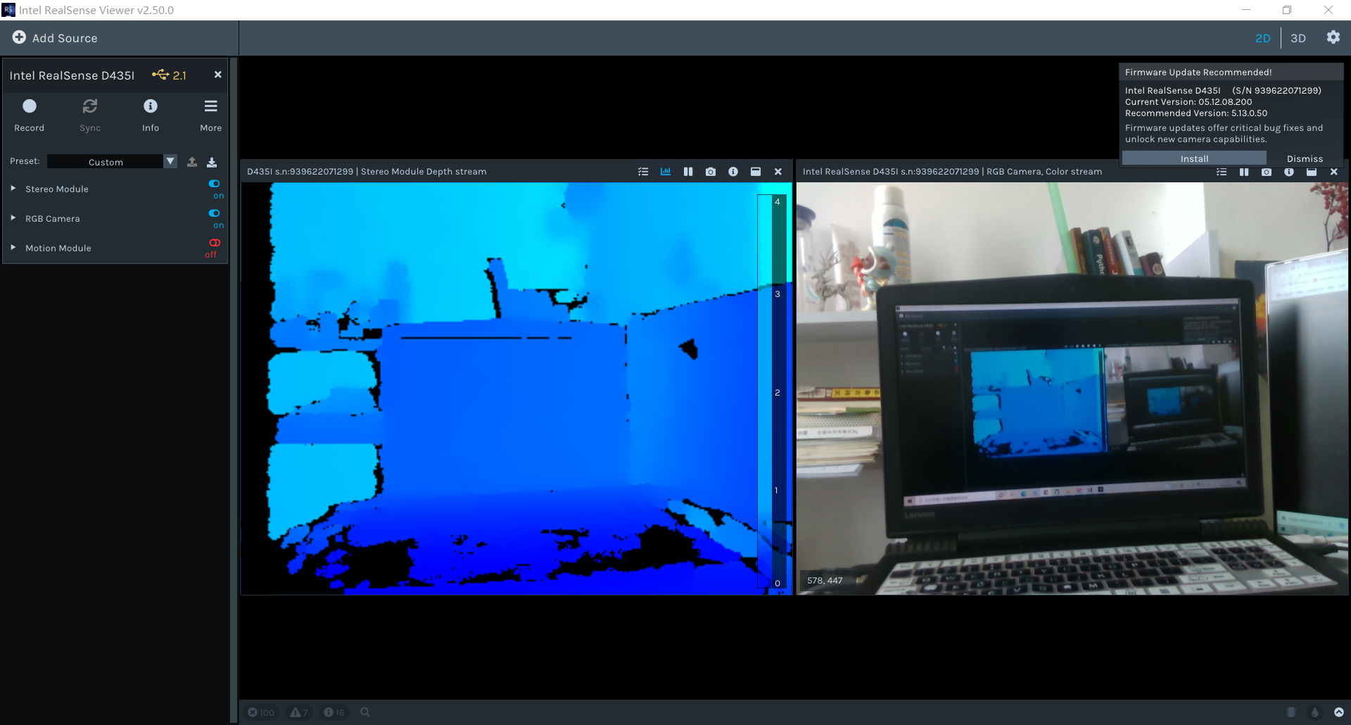Close the Depth stream panel
Screen dimensions: 1351x725
coord(778,172)
